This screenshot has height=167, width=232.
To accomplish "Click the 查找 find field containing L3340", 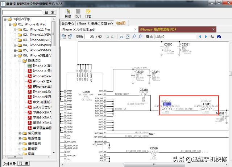I will pyautogui.click(x=175, y=37).
